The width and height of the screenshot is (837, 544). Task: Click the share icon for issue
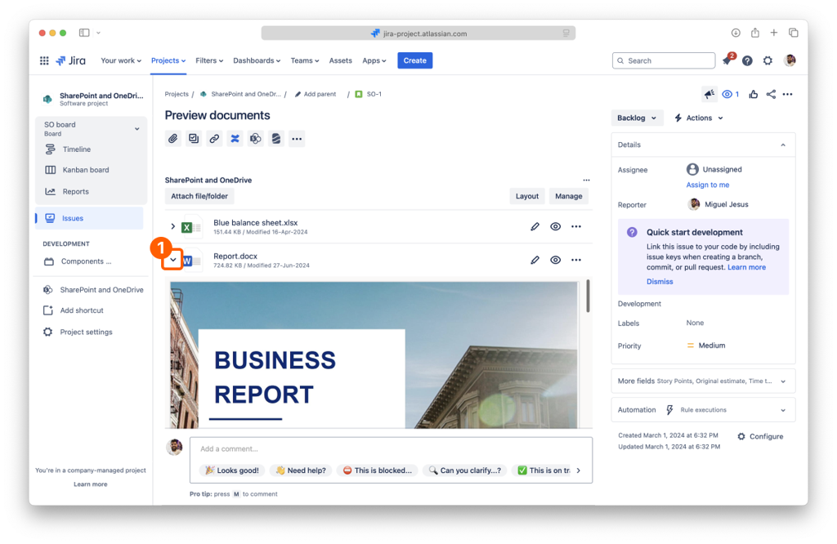coord(770,95)
